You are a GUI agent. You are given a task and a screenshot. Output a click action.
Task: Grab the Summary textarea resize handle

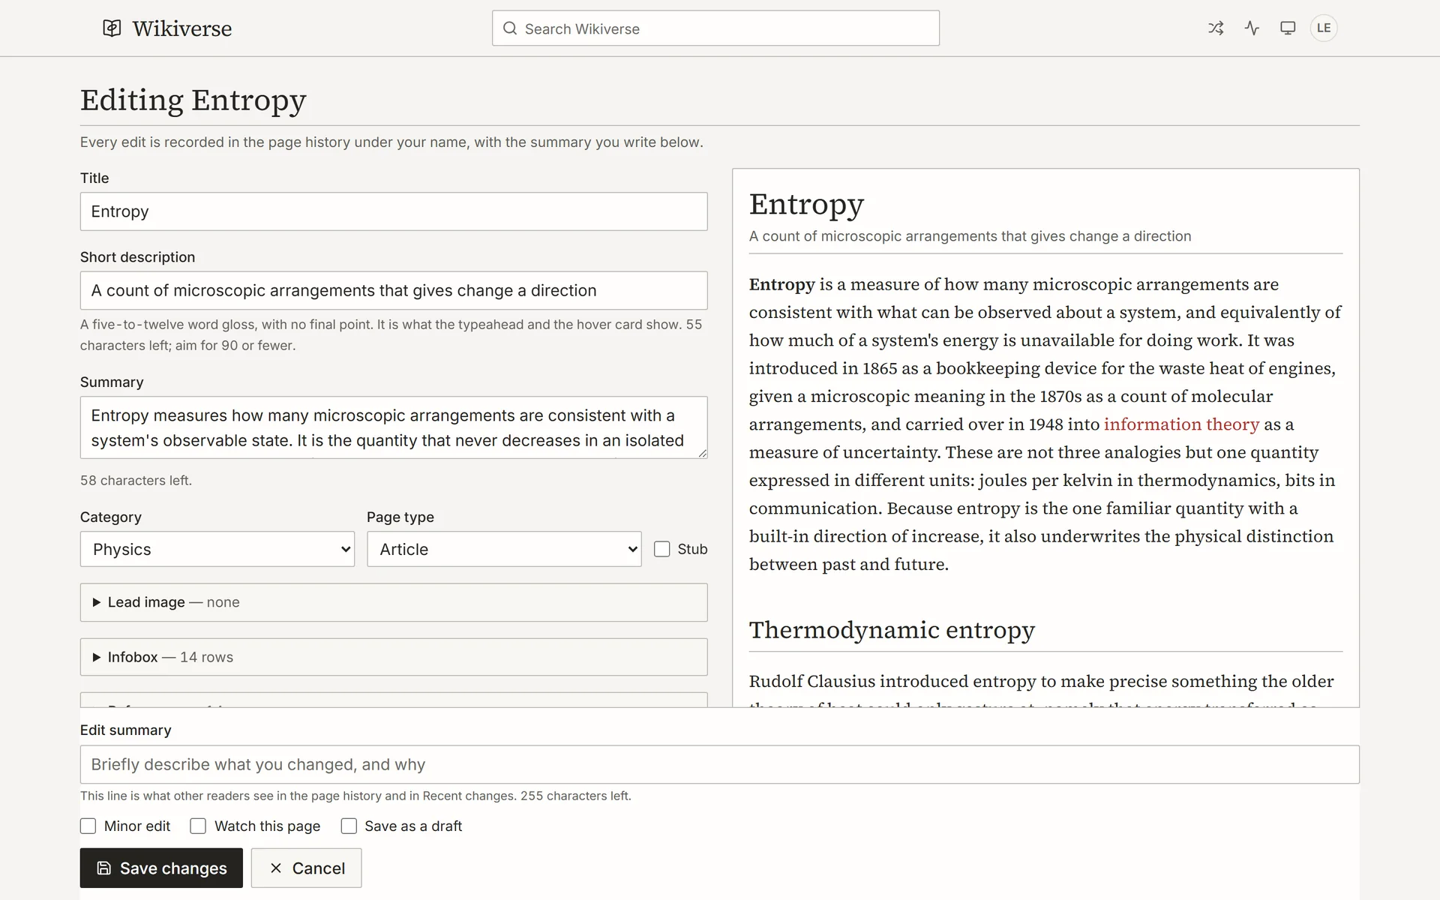click(702, 453)
